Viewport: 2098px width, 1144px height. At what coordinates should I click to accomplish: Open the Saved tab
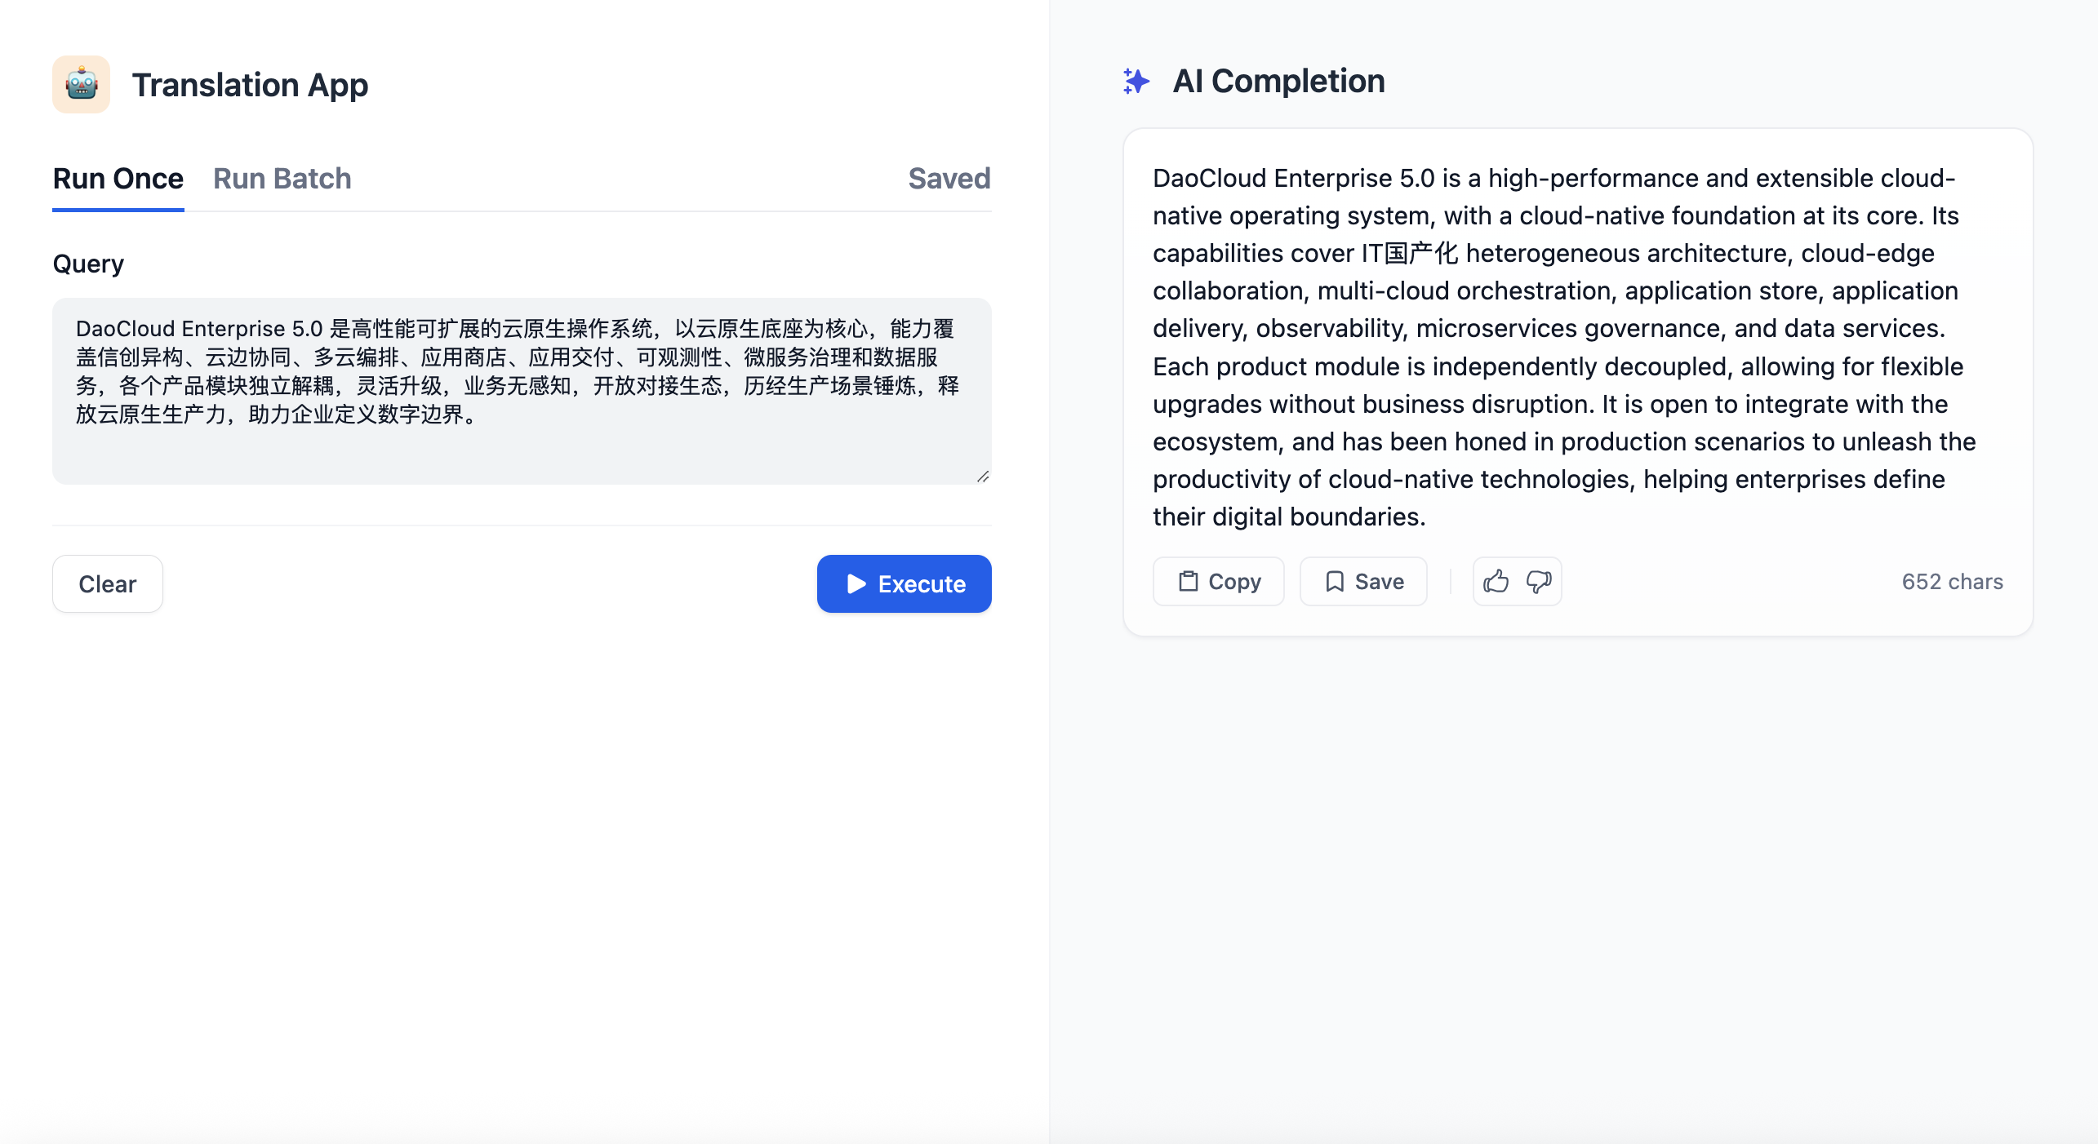pyautogui.click(x=949, y=179)
